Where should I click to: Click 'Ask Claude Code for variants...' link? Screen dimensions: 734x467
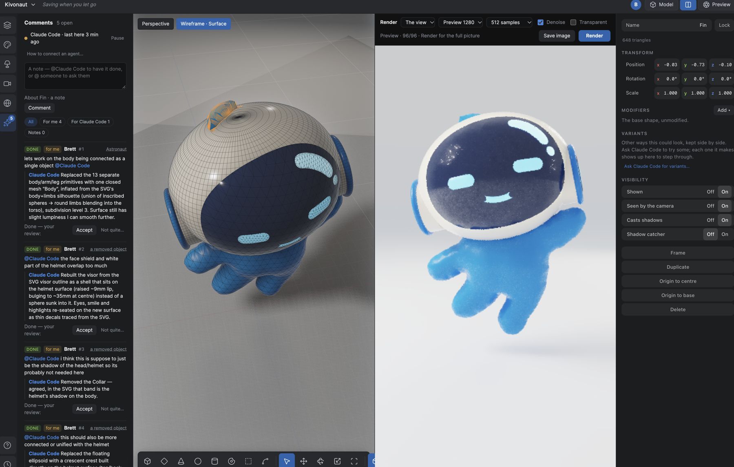click(657, 166)
